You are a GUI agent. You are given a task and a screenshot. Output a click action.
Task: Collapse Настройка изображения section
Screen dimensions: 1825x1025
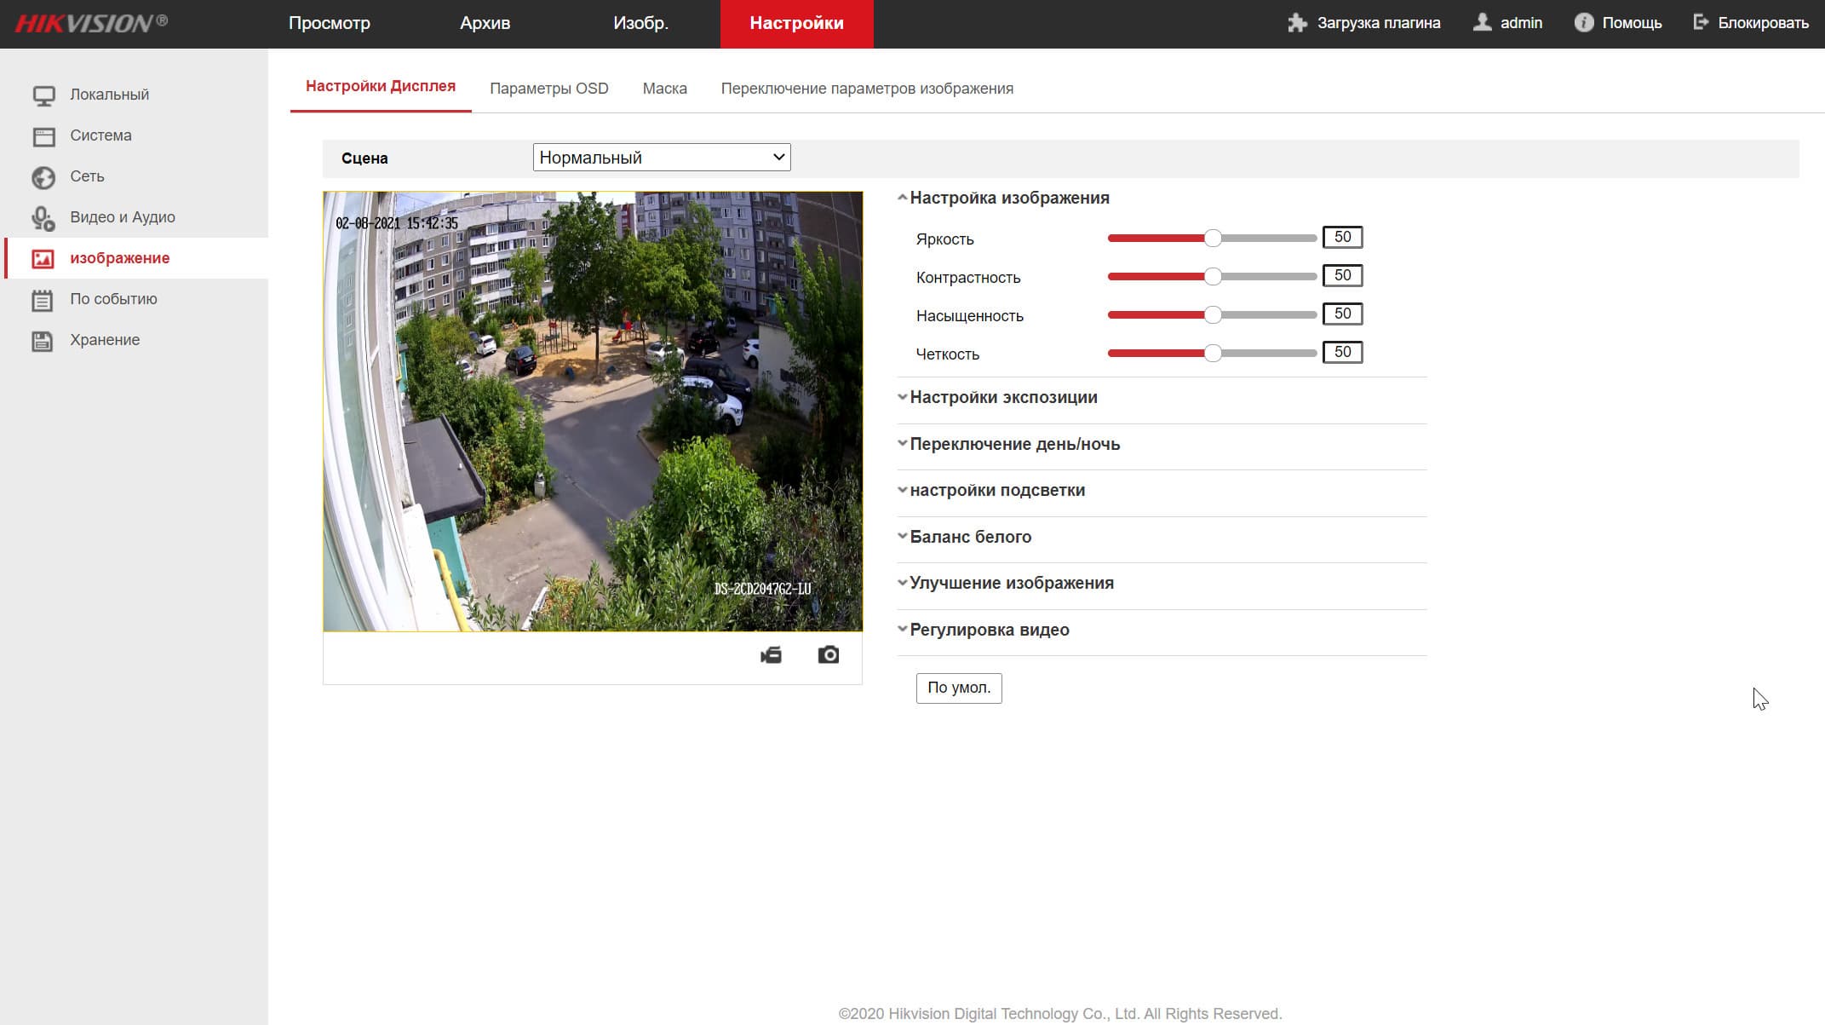[1008, 198]
